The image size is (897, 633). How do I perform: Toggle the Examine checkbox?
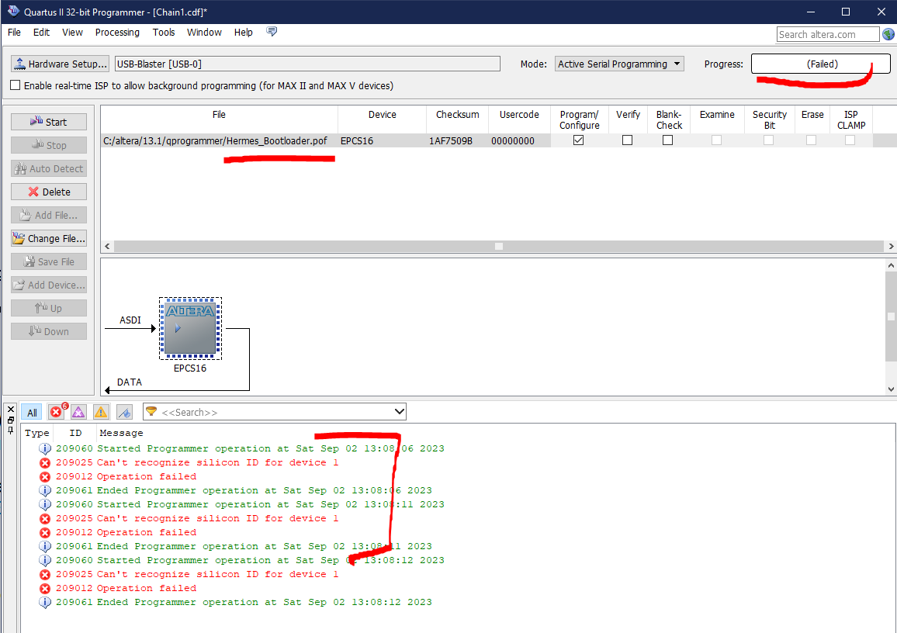[716, 140]
